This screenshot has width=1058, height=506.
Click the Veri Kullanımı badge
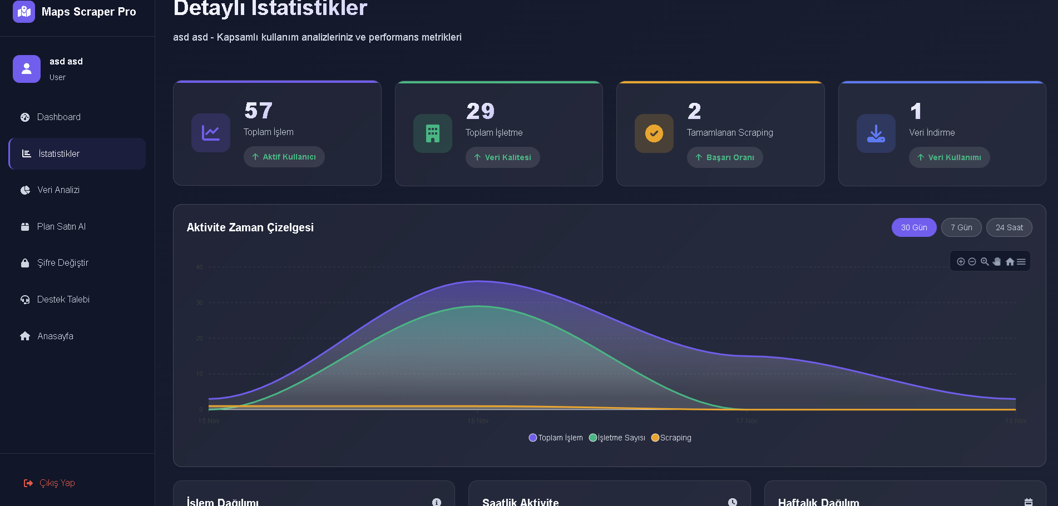pos(949,157)
